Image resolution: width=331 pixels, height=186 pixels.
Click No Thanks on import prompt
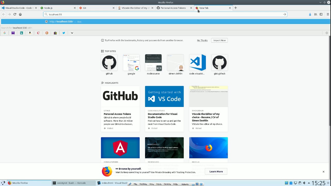point(202,40)
